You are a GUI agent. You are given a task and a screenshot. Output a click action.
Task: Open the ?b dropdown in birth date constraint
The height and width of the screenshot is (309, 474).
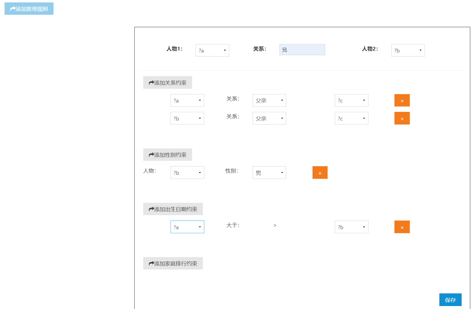[351, 227]
